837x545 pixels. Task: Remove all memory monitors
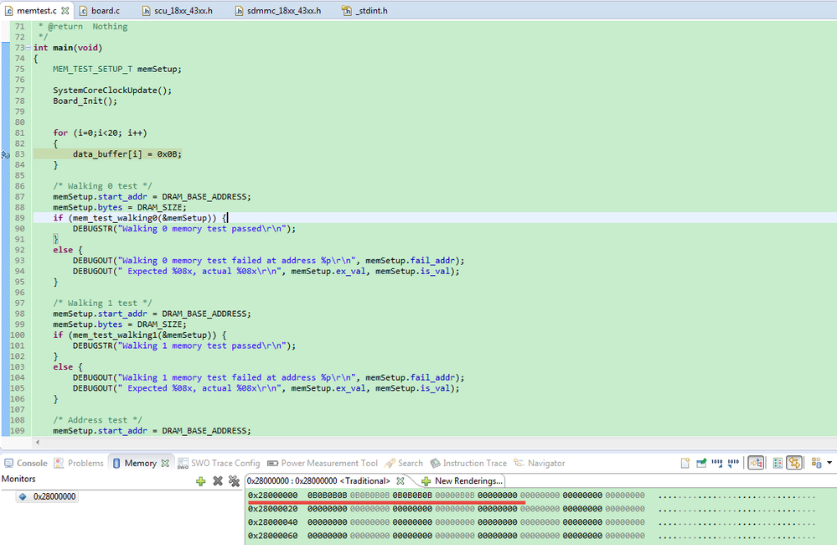[234, 481]
